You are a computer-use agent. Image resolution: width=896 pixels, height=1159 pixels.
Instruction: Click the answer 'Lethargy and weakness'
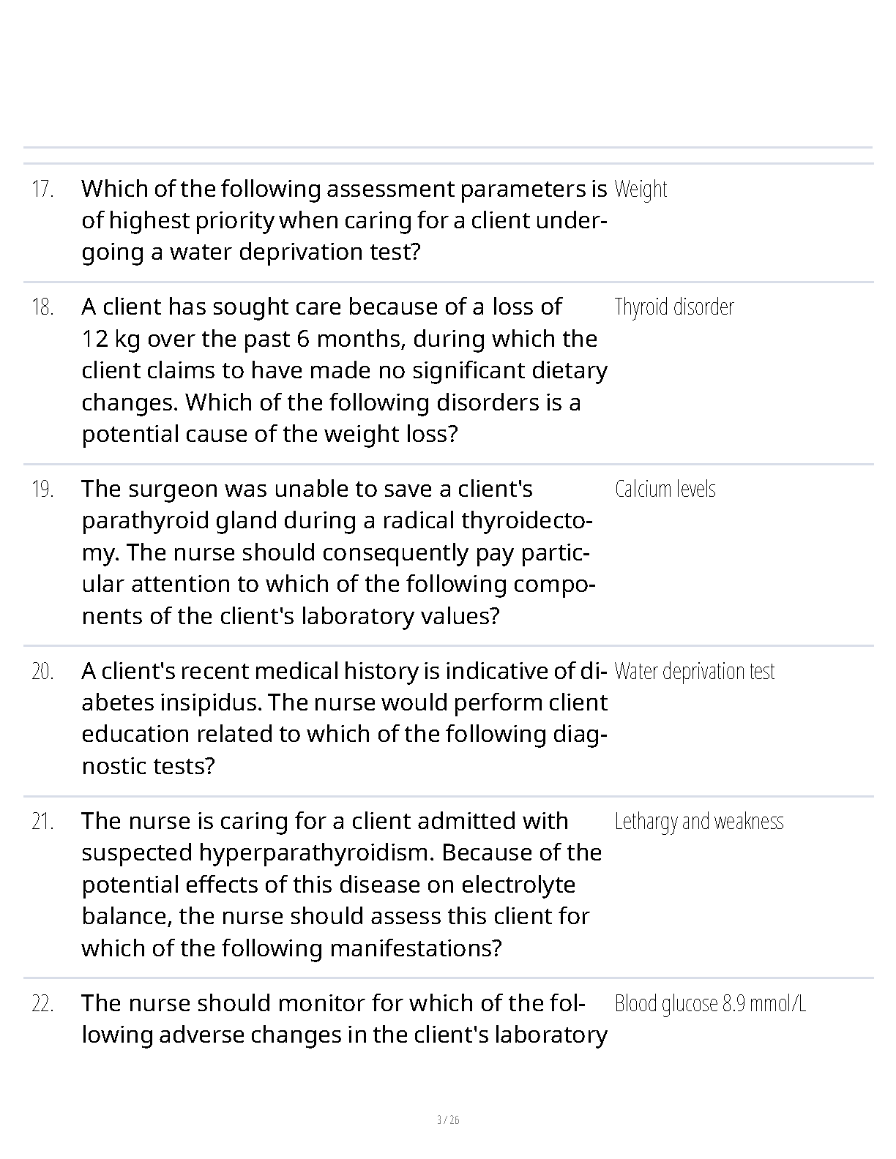[x=698, y=822]
